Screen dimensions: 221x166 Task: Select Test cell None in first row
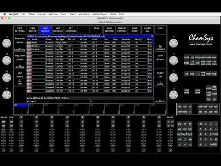(x=108, y=42)
